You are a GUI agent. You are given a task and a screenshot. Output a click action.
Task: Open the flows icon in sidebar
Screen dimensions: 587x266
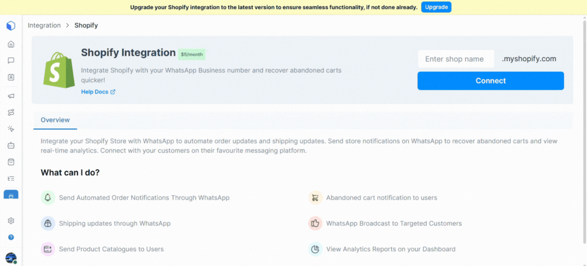(x=11, y=113)
